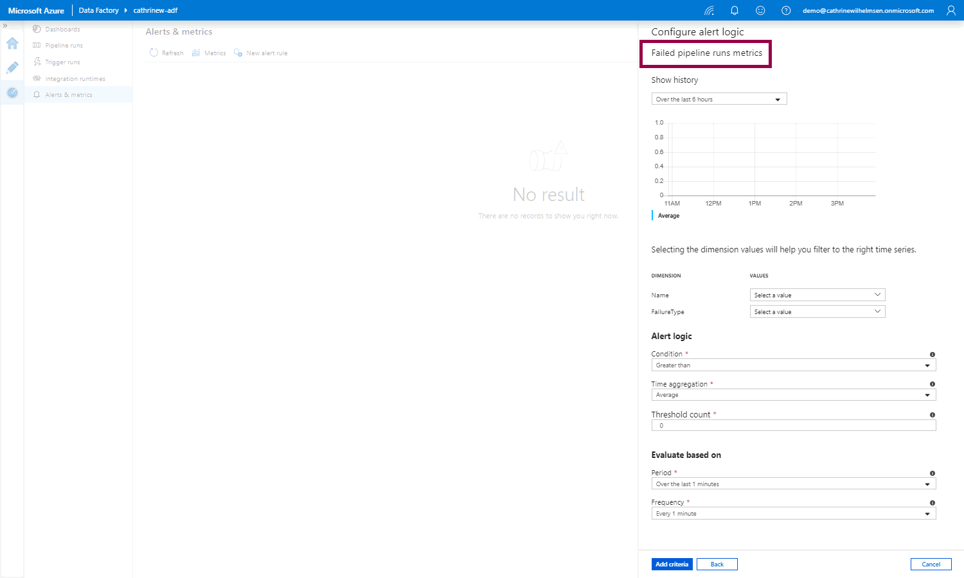Open Integration runtimes in the sidebar
This screenshot has width=964, height=578.
coord(75,79)
